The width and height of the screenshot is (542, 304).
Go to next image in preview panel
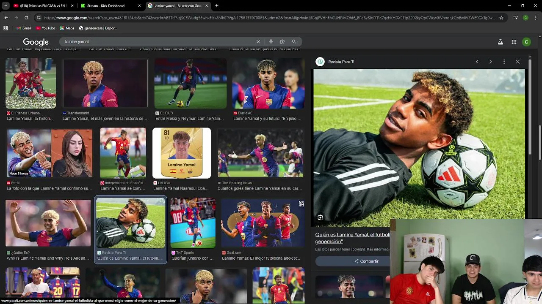coord(490,62)
